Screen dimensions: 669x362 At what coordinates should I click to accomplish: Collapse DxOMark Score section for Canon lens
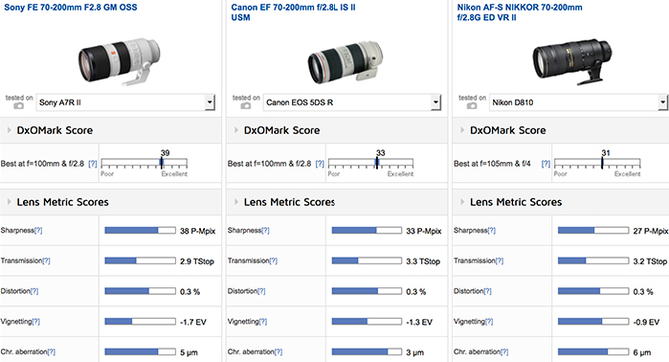click(x=236, y=130)
